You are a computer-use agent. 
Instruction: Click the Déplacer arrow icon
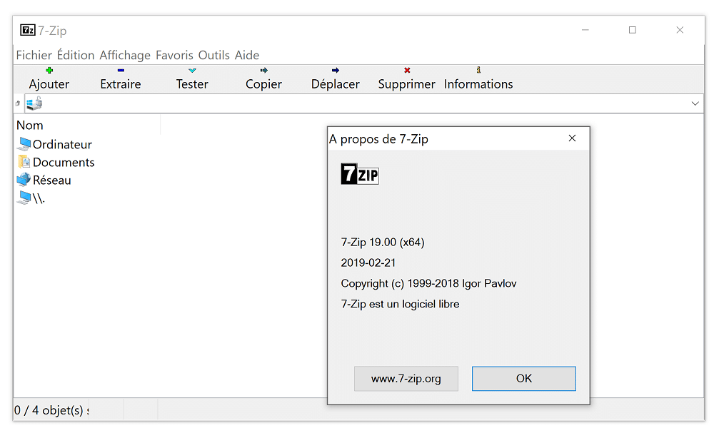click(336, 70)
